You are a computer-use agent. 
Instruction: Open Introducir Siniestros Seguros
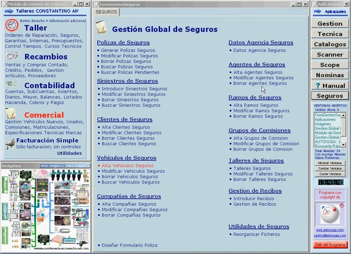pyautogui.click(x=135, y=89)
